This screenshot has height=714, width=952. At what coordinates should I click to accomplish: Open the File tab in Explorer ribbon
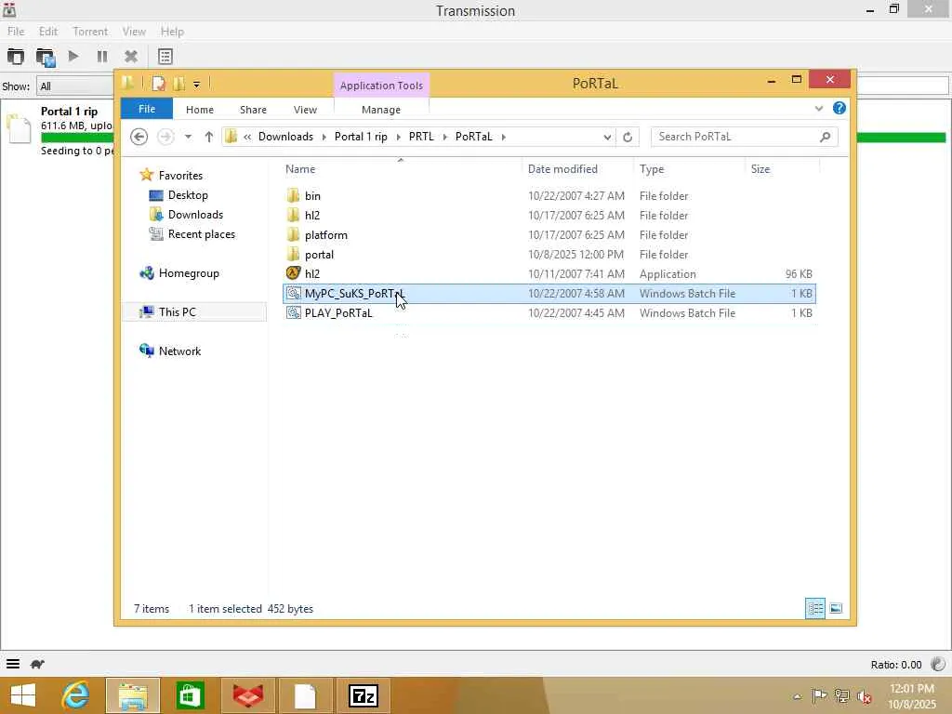147,109
